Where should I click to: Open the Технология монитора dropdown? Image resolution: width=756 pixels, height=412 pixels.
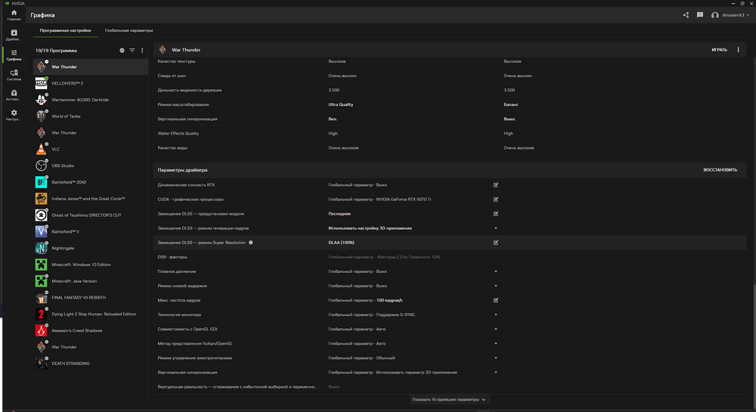(x=496, y=314)
